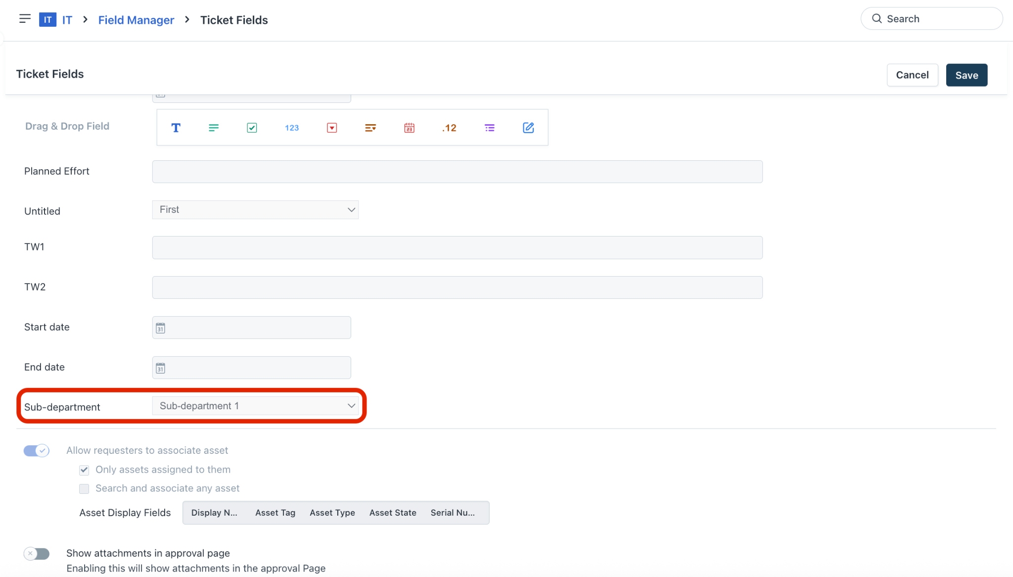
Task: Enable Show attachments in approval page
Action: click(37, 553)
